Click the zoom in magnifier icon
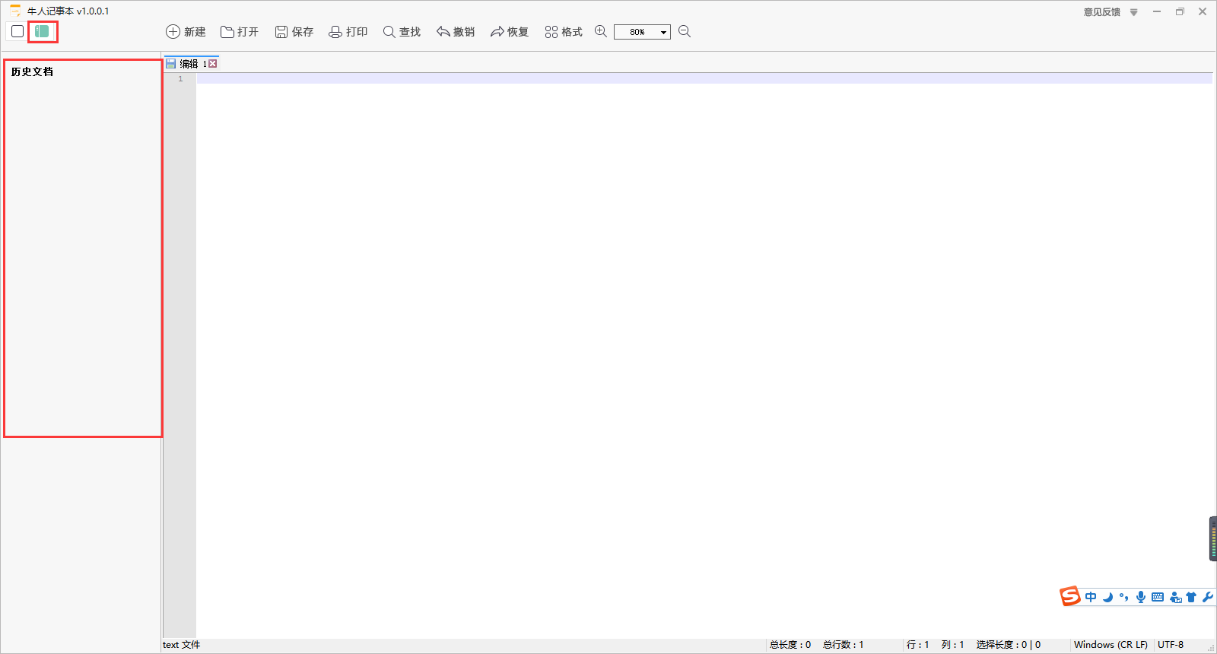Image resolution: width=1217 pixels, height=654 pixels. click(x=601, y=31)
